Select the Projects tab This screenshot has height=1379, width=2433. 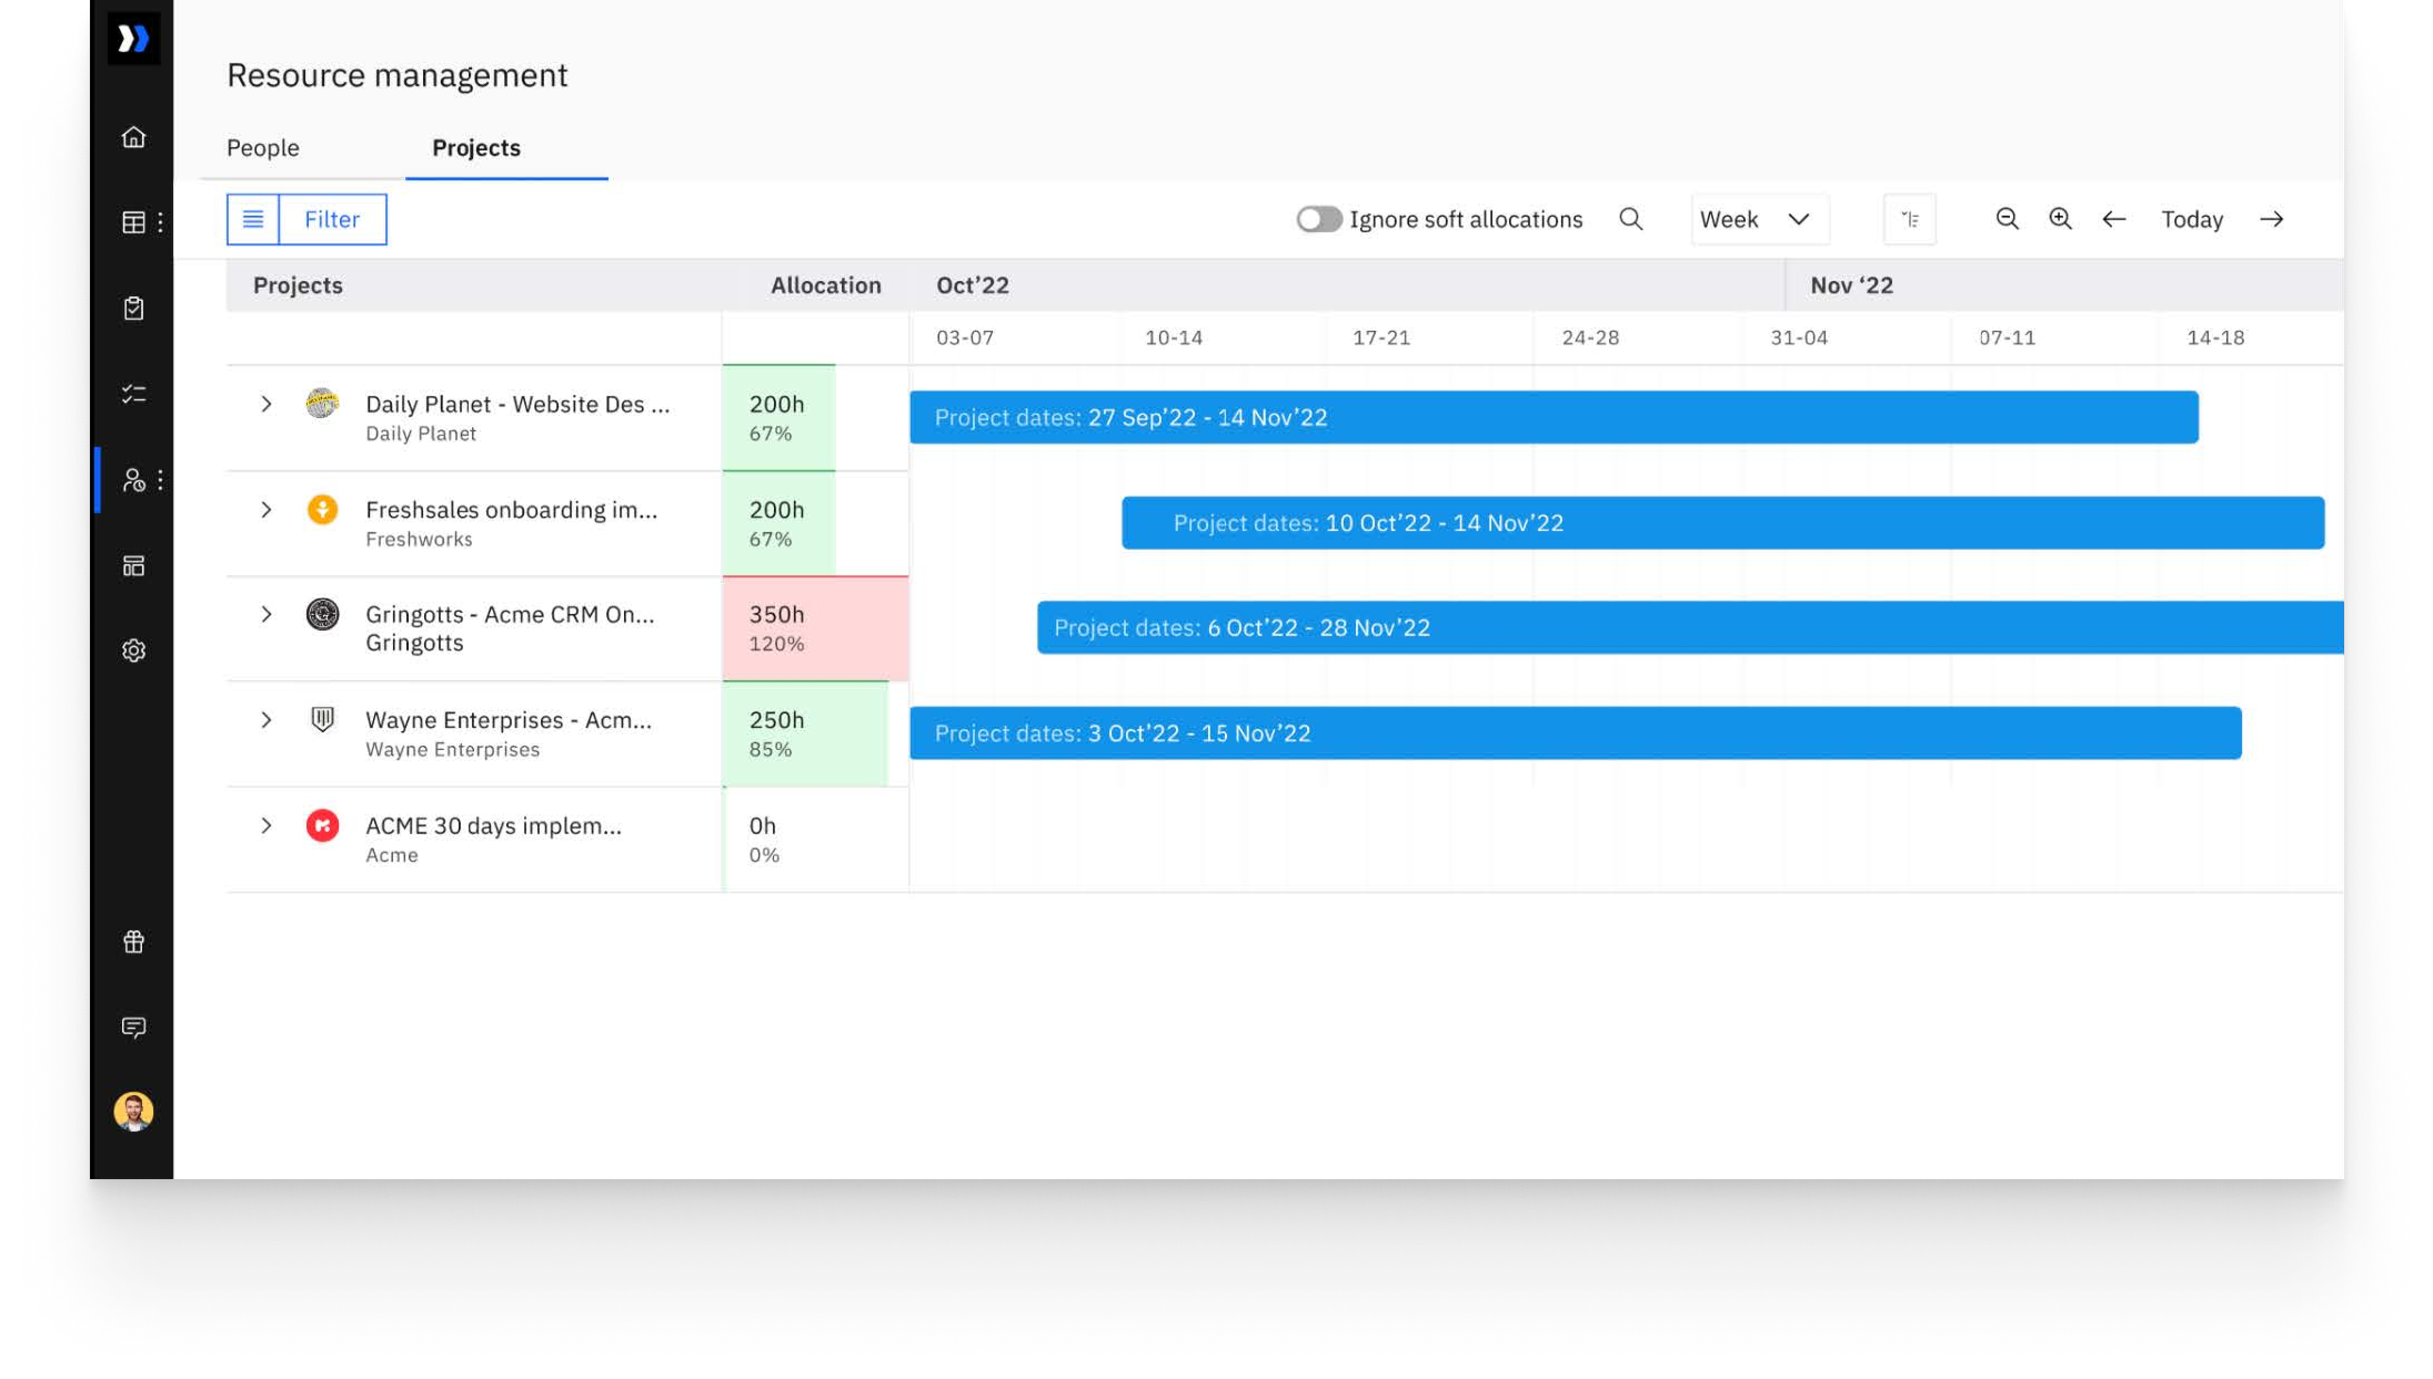click(475, 148)
